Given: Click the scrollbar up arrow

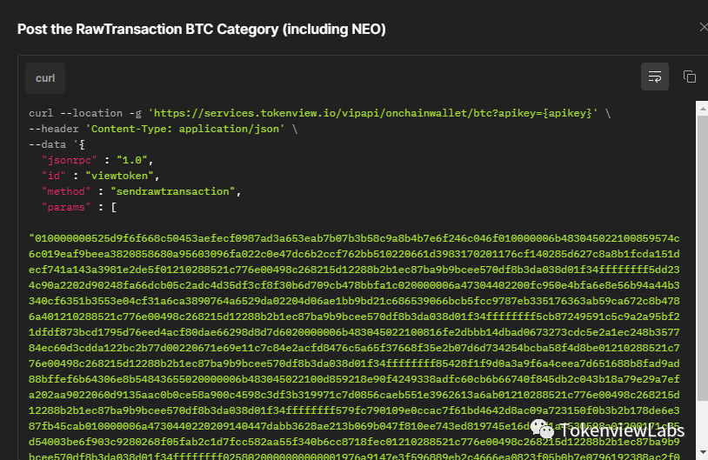Looking at the screenshot, I should (x=701, y=108).
